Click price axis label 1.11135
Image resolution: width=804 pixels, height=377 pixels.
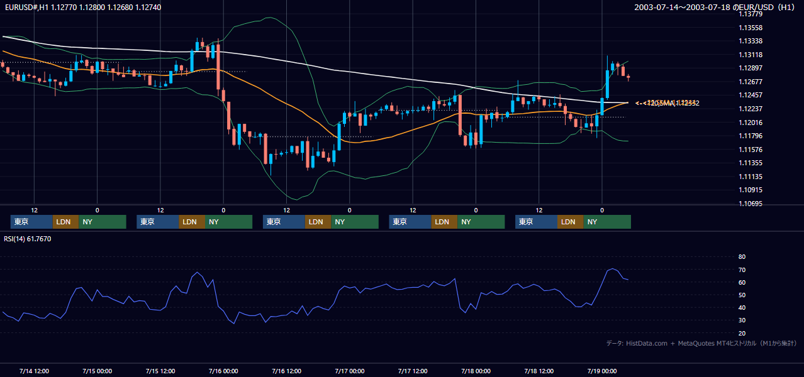751,177
